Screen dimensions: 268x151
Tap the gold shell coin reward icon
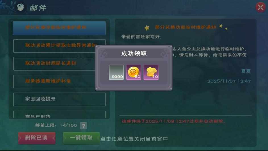[134, 72]
